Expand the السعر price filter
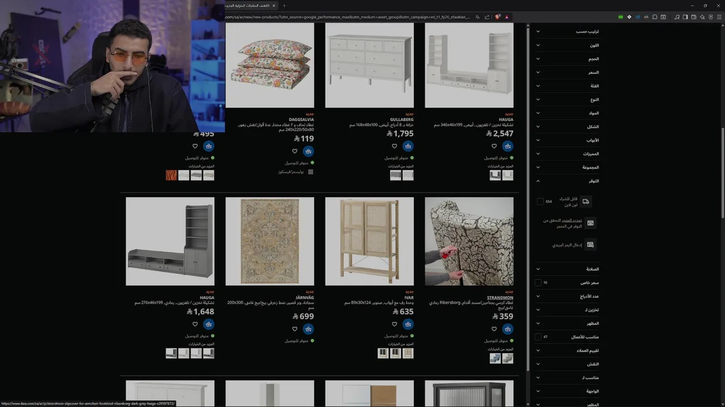This screenshot has height=407, width=725. [567, 72]
